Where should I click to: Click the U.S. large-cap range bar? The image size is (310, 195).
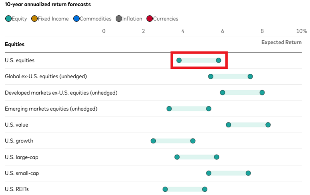pos(197,157)
